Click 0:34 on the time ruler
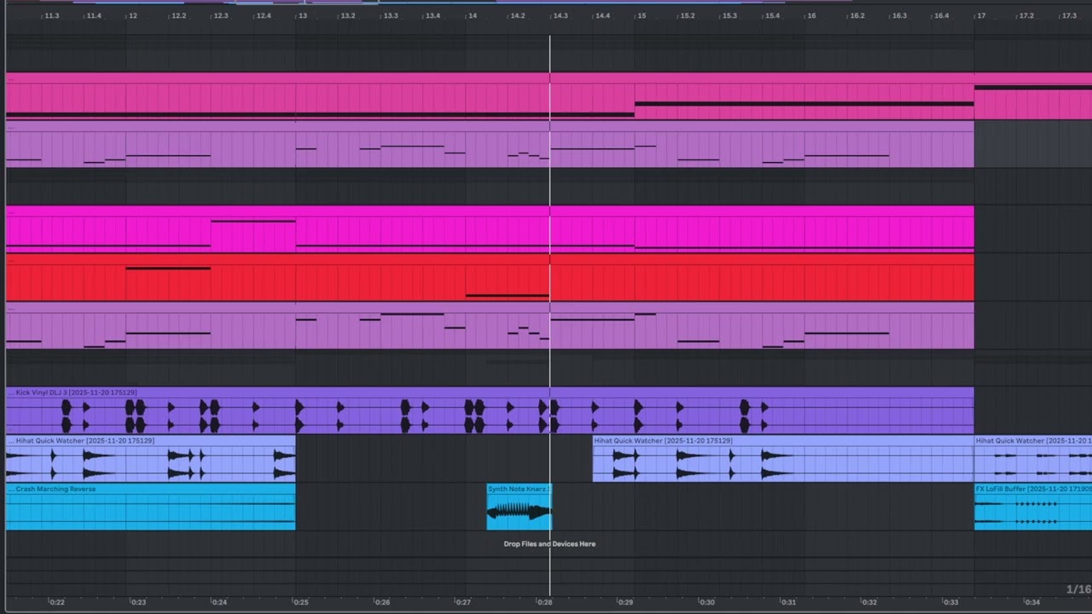The image size is (1092, 614). tap(1031, 602)
